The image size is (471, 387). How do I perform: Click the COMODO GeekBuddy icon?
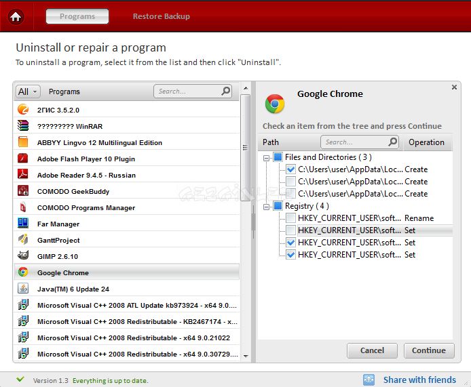point(23,190)
